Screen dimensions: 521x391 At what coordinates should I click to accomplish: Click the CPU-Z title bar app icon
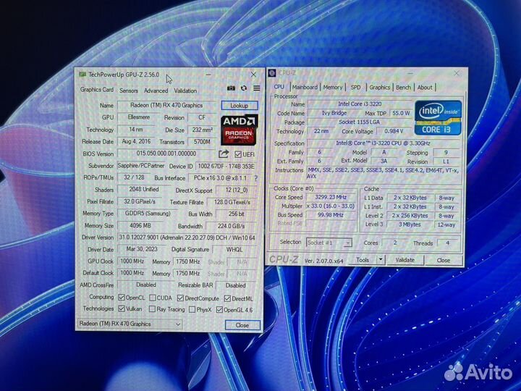pyautogui.click(x=272, y=73)
